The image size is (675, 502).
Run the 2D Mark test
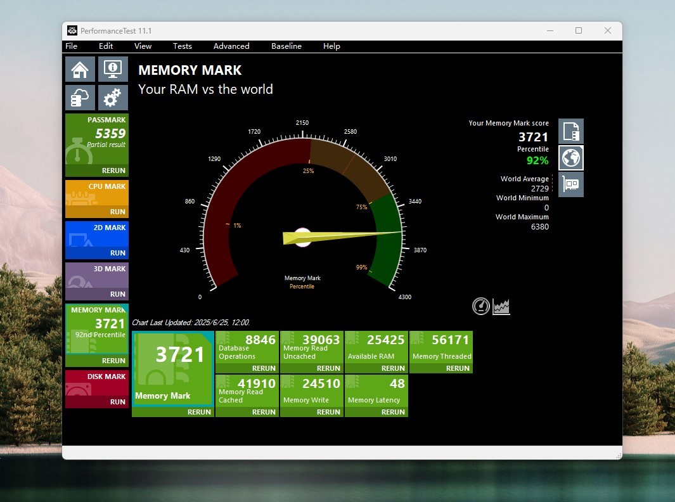97,253
